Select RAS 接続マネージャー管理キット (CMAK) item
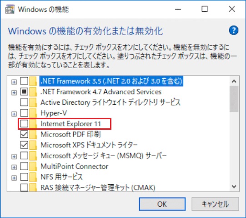 (98, 188)
